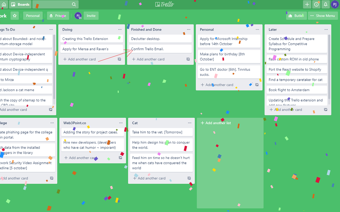Open card Creating this Trello Extension

pos(92,39)
